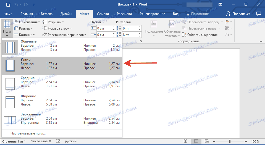265x145 pixels.
Task: Switch to the Рассылки tab
Action: 124,14
